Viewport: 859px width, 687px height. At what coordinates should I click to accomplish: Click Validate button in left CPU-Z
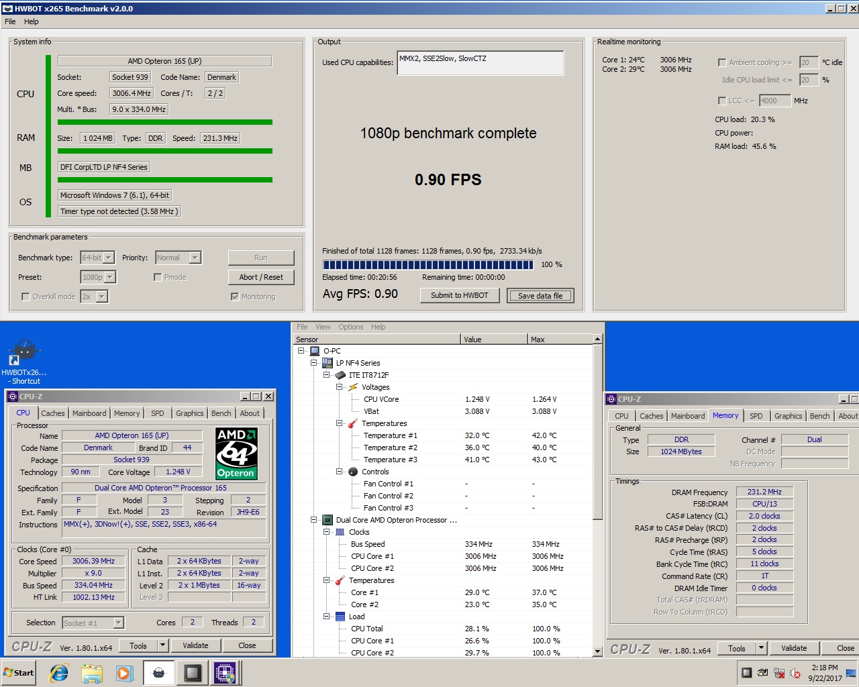coord(195,645)
